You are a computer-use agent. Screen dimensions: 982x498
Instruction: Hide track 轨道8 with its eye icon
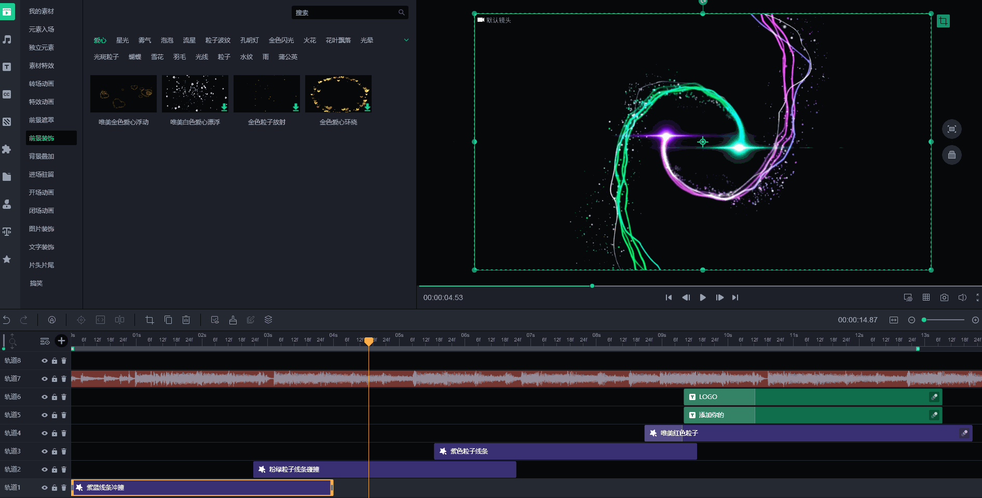click(45, 361)
